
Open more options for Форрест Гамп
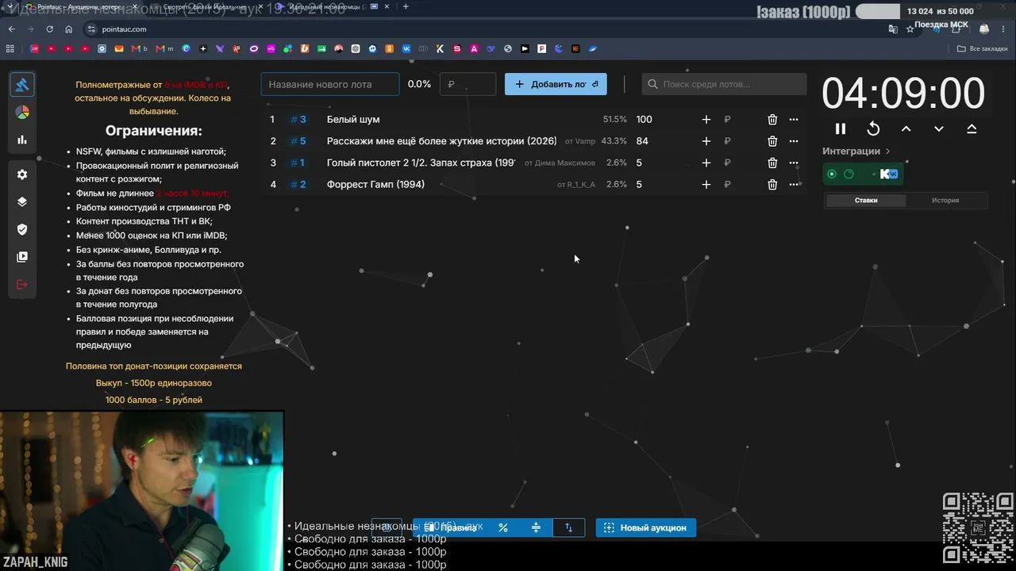click(x=794, y=185)
